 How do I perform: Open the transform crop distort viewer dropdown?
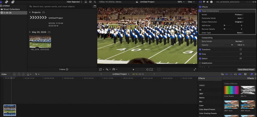click(x=102, y=70)
